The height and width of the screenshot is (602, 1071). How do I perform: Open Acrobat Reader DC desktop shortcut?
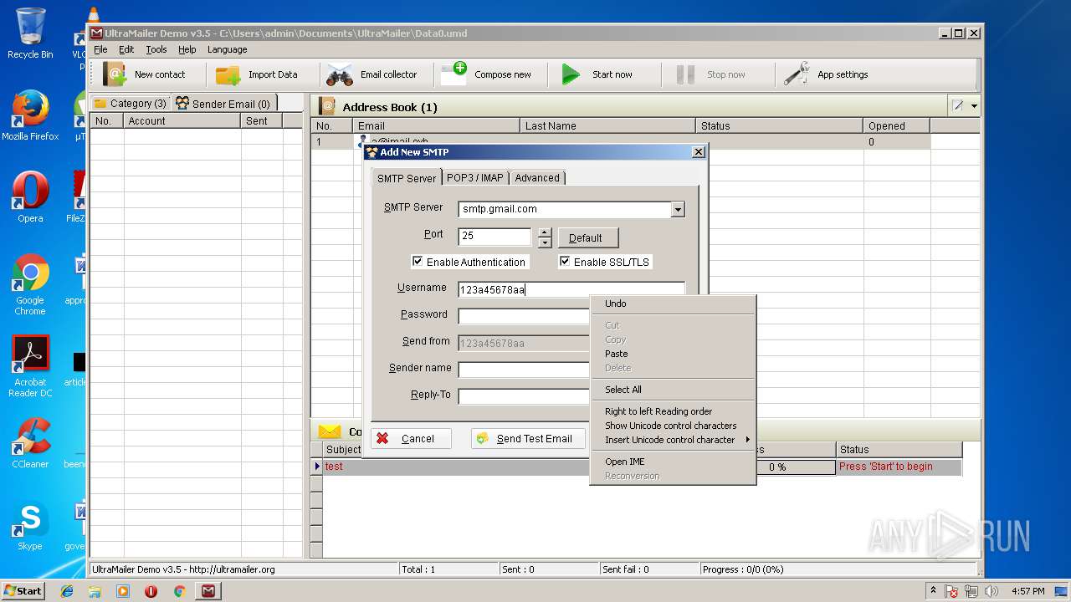coord(30,366)
